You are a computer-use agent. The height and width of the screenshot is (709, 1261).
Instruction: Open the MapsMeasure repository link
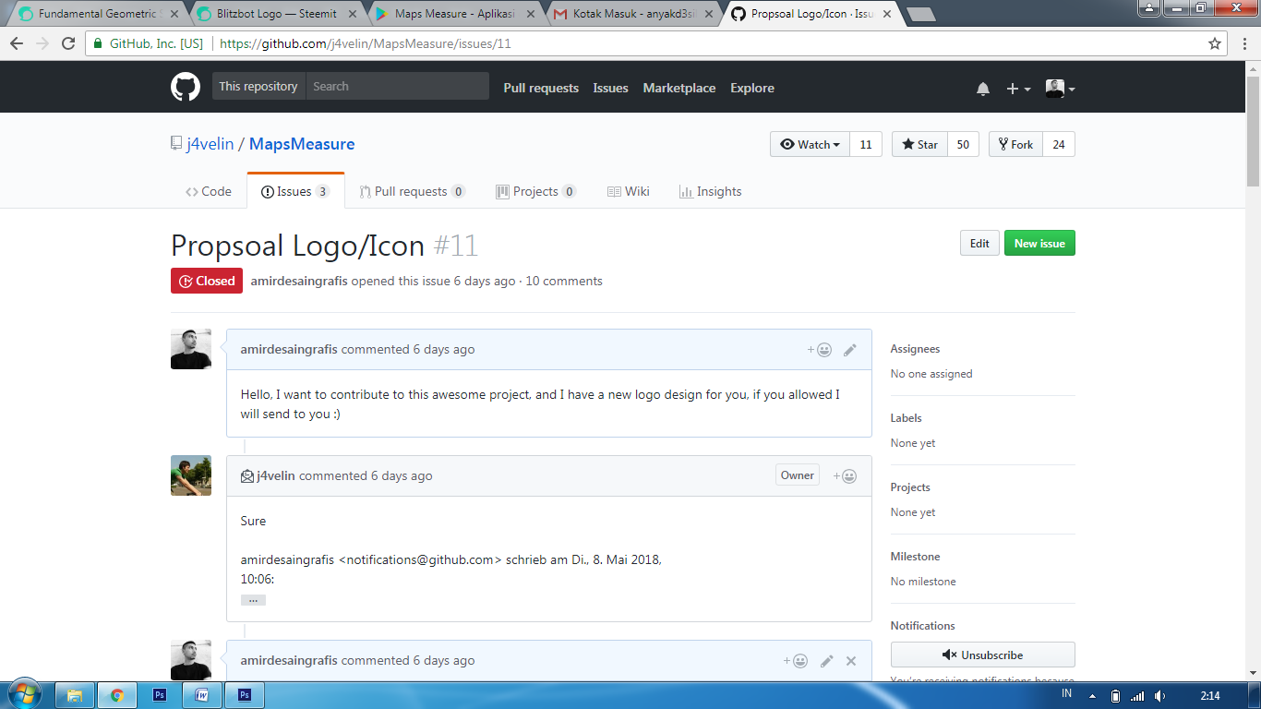(x=302, y=144)
